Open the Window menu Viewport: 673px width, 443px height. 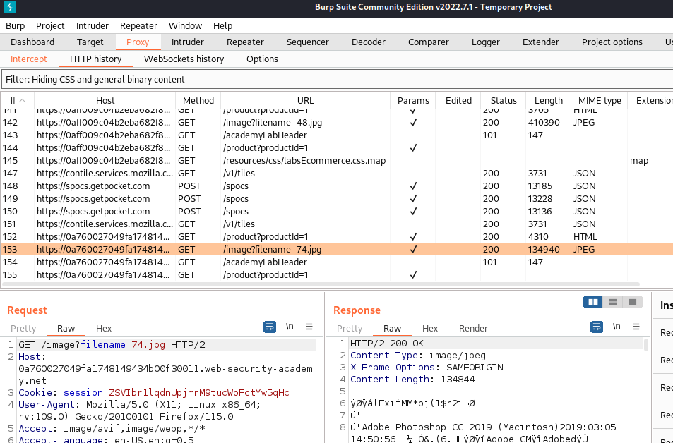tap(186, 25)
